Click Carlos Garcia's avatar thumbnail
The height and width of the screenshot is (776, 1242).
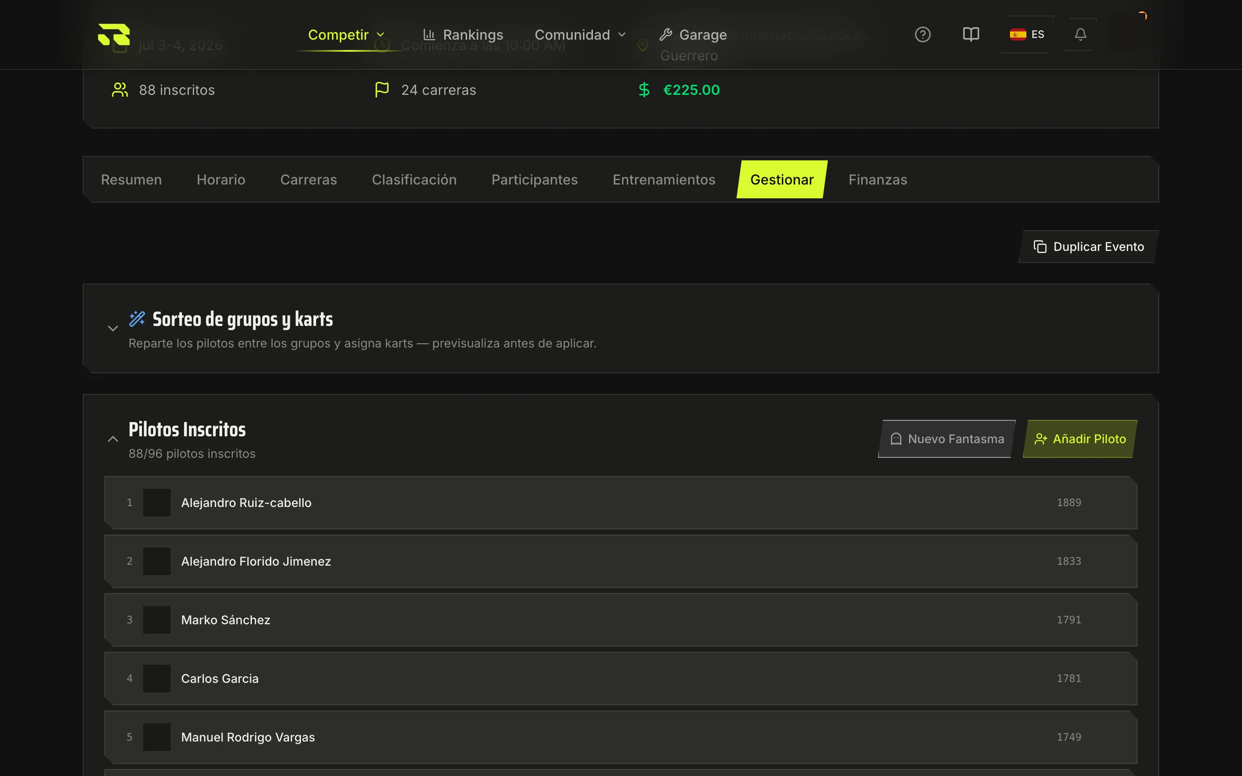[157, 679]
